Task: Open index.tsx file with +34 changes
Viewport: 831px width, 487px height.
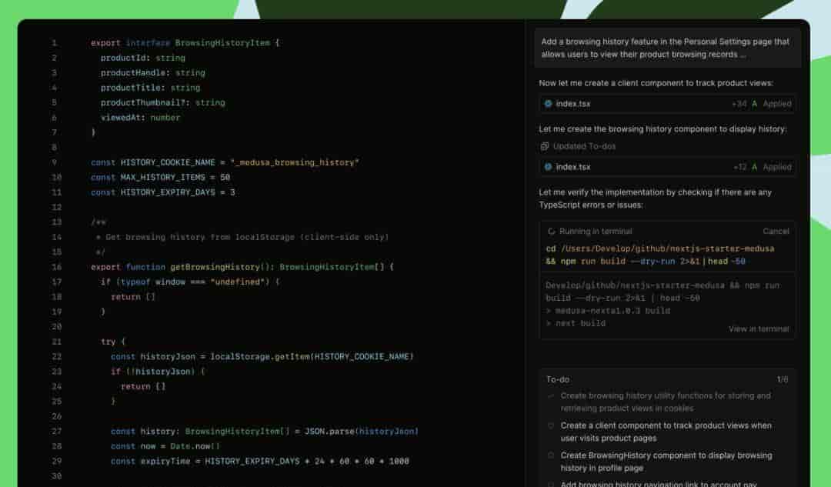Action: tap(667, 104)
